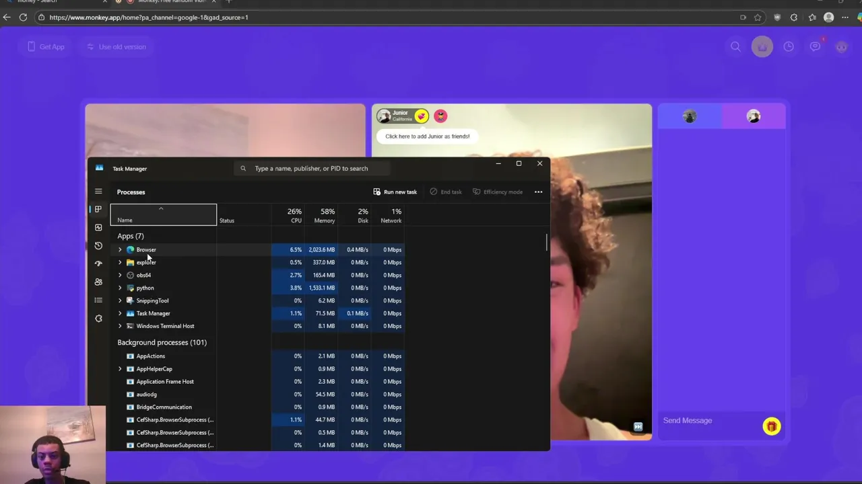This screenshot has height=484, width=862.
Task: Expand the python process group
Action: point(120,288)
